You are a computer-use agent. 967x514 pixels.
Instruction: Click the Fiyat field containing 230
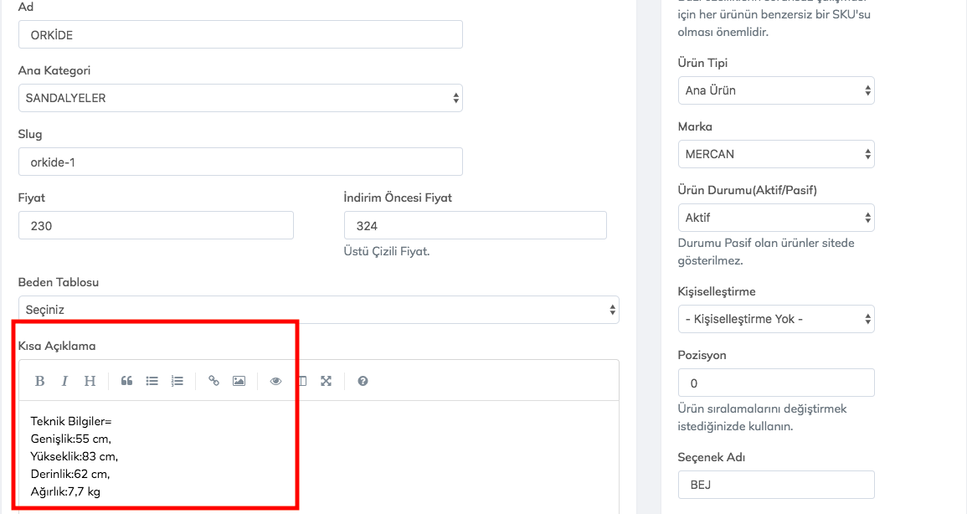(156, 225)
